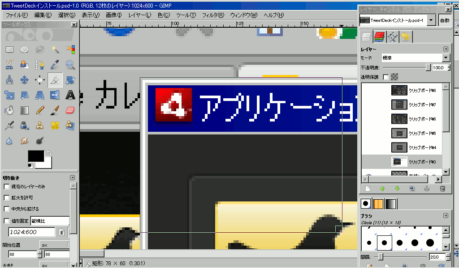Image resolution: width=459 pixels, height=268 pixels.
Task: Open the 編集(E) menu
Action: pyautogui.click(x=43, y=15)
